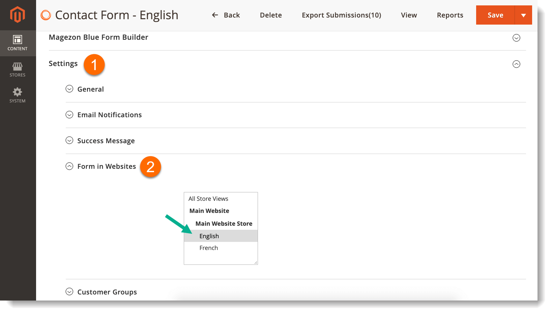This screenshot has height=314, width=551.
Task: Select French in the store views list
Action: click(x=208, y=248)
